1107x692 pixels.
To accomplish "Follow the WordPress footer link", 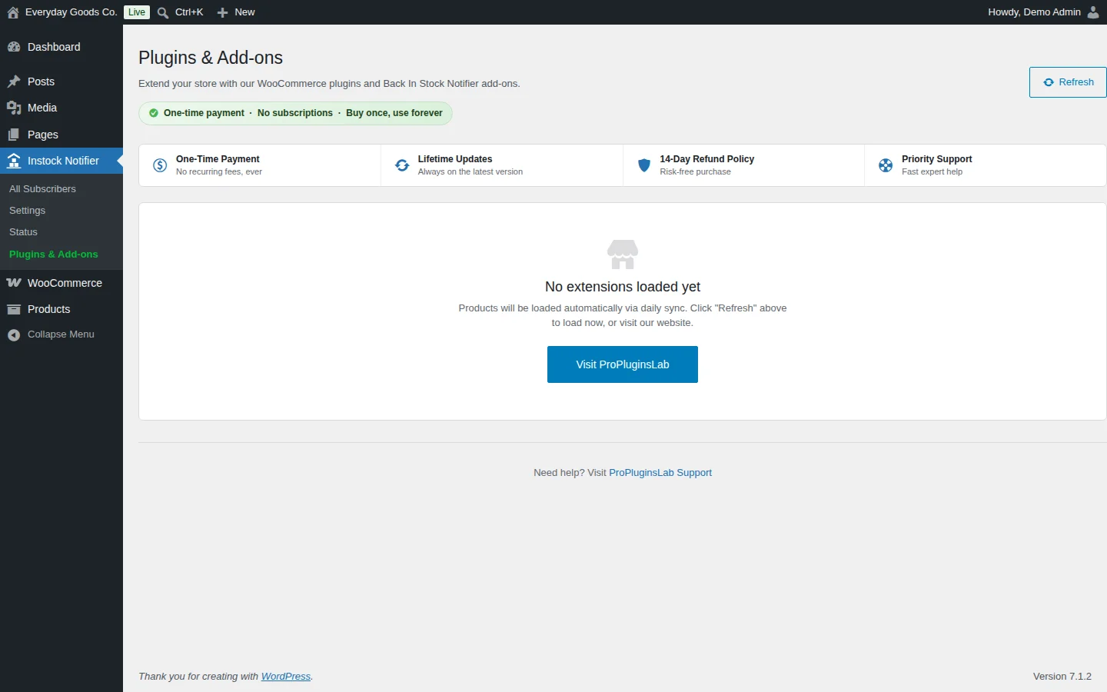I will 286,677.
